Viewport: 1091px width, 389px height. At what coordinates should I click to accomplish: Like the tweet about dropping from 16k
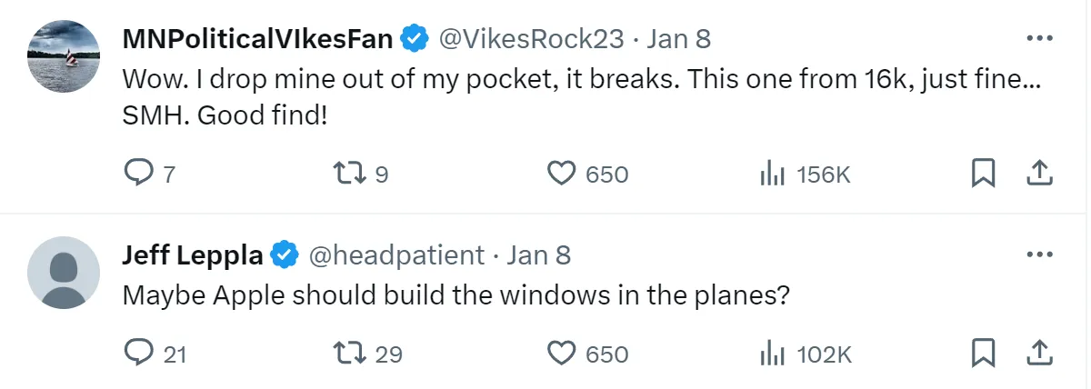(564, 173)
